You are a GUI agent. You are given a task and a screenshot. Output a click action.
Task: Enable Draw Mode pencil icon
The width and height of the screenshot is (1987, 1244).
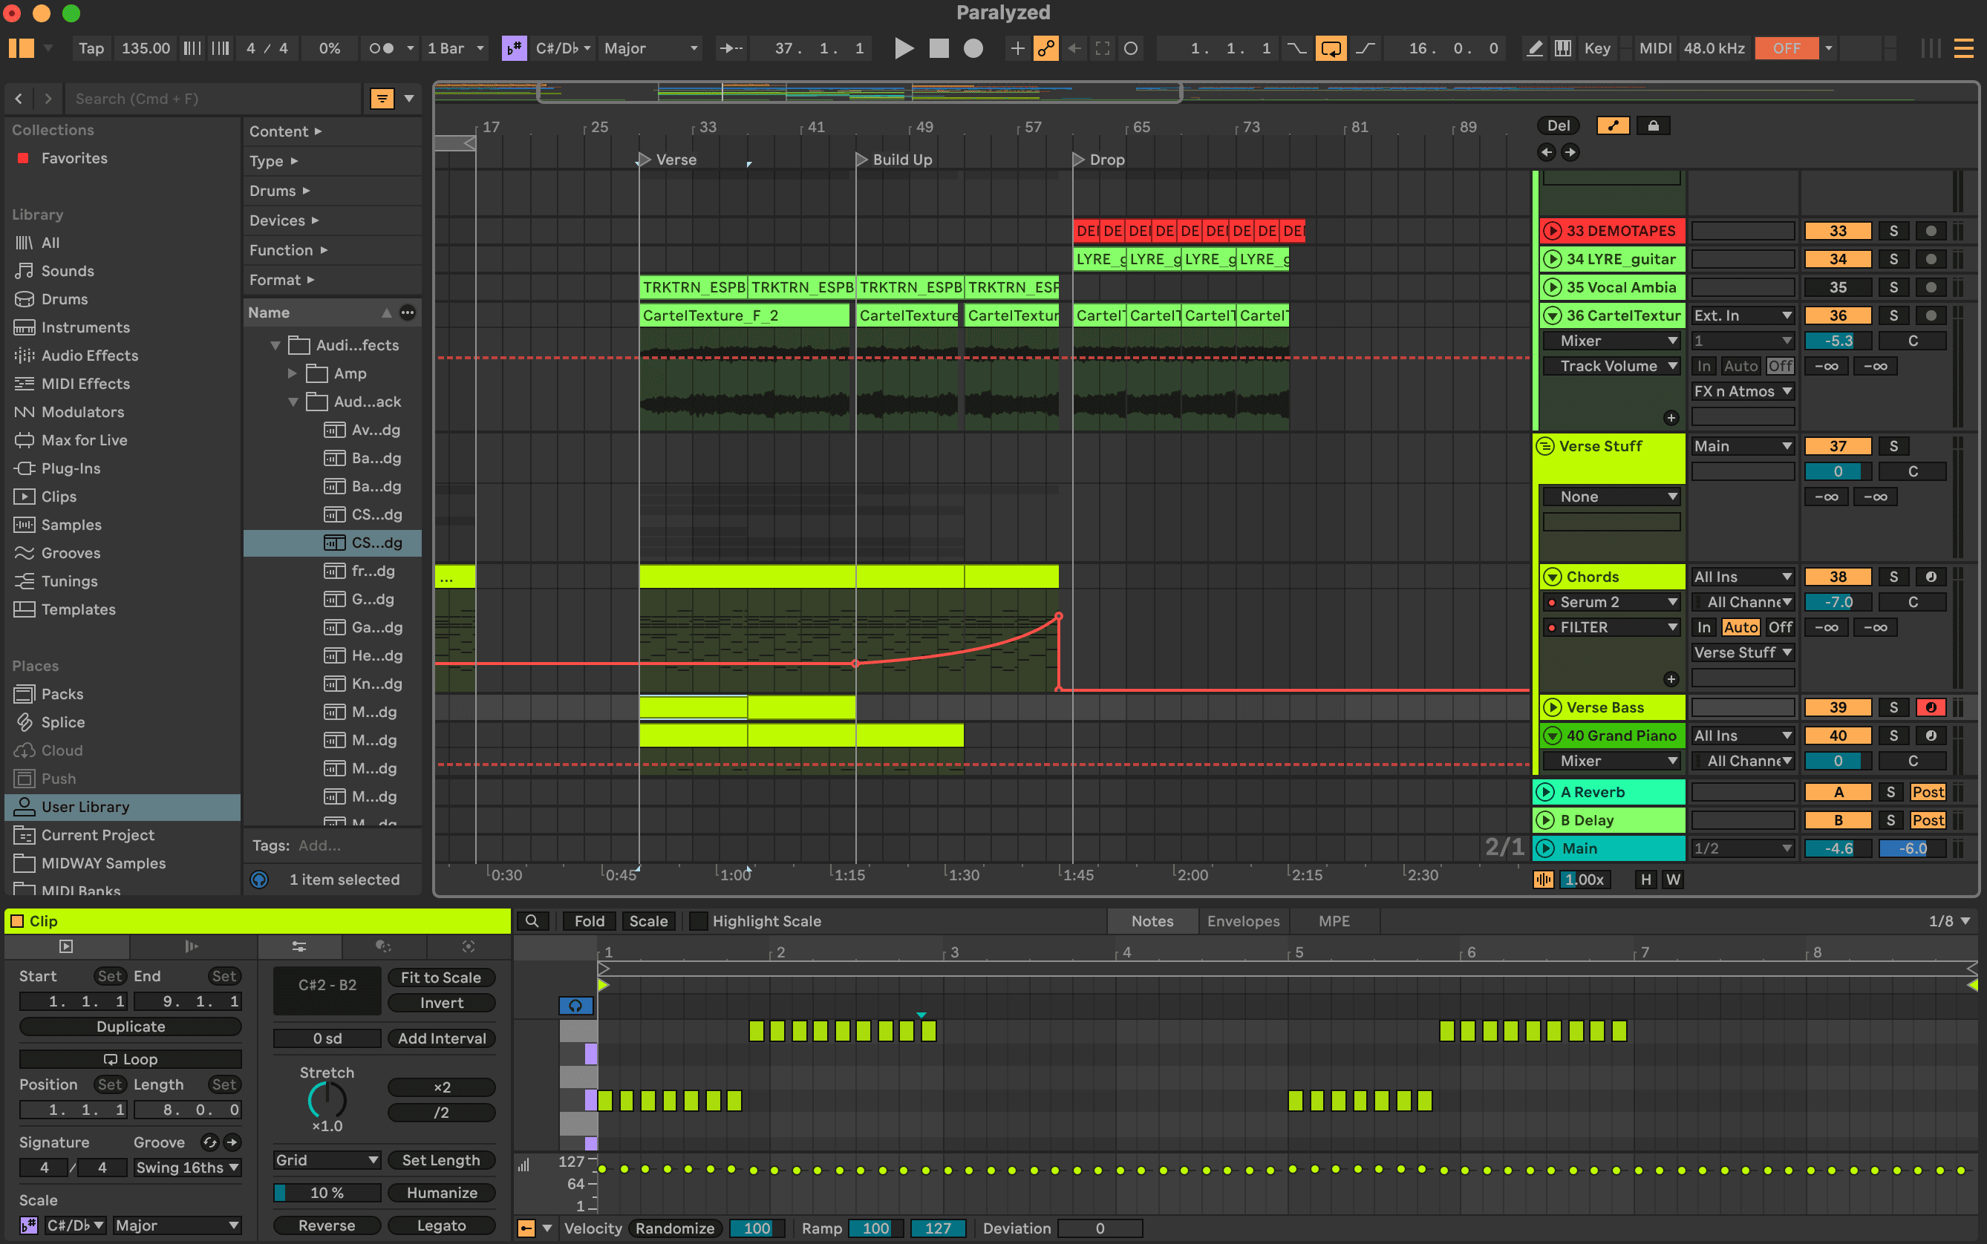1534,48
